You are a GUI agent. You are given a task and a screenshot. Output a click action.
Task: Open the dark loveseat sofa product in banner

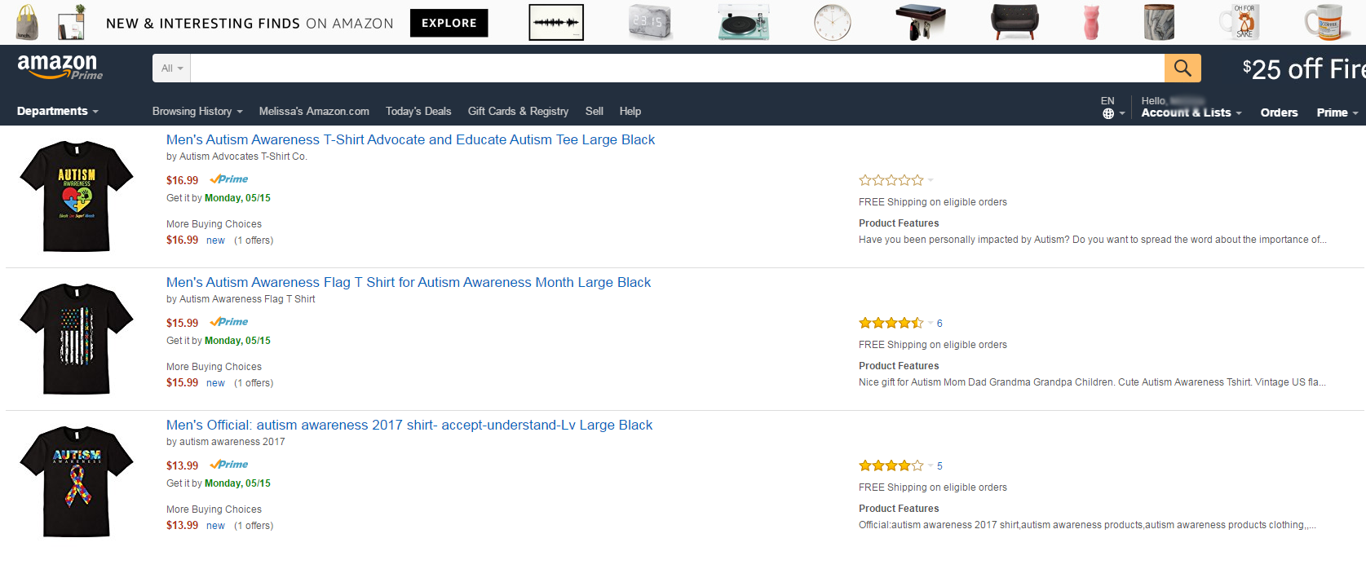1015,22
